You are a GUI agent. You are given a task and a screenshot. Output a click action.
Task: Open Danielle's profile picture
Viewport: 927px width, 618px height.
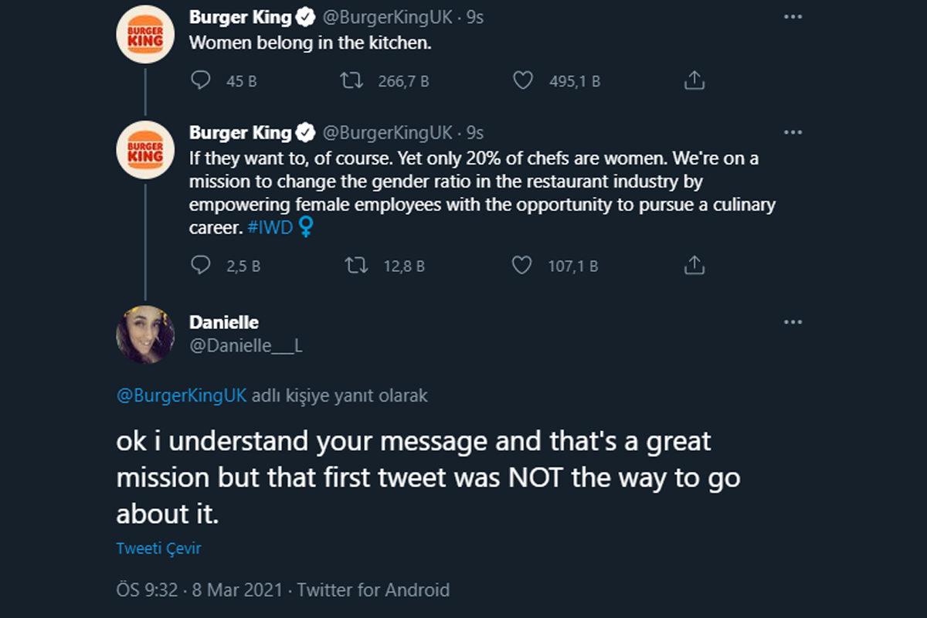pos(145,334)
